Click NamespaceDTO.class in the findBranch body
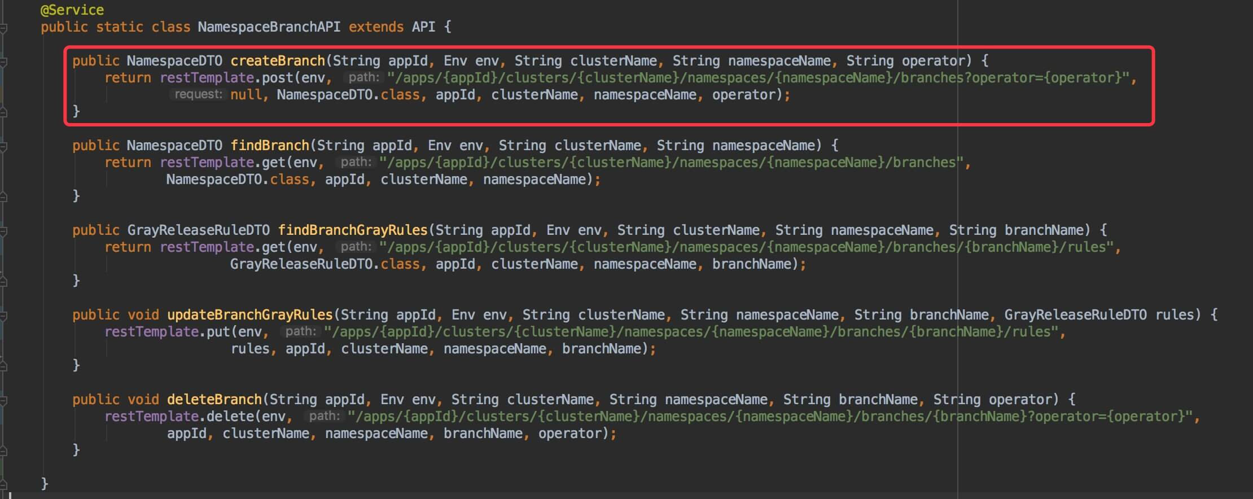Viewport: 1253px width, 499px height. pyautogui.click(x=238, y=180)
